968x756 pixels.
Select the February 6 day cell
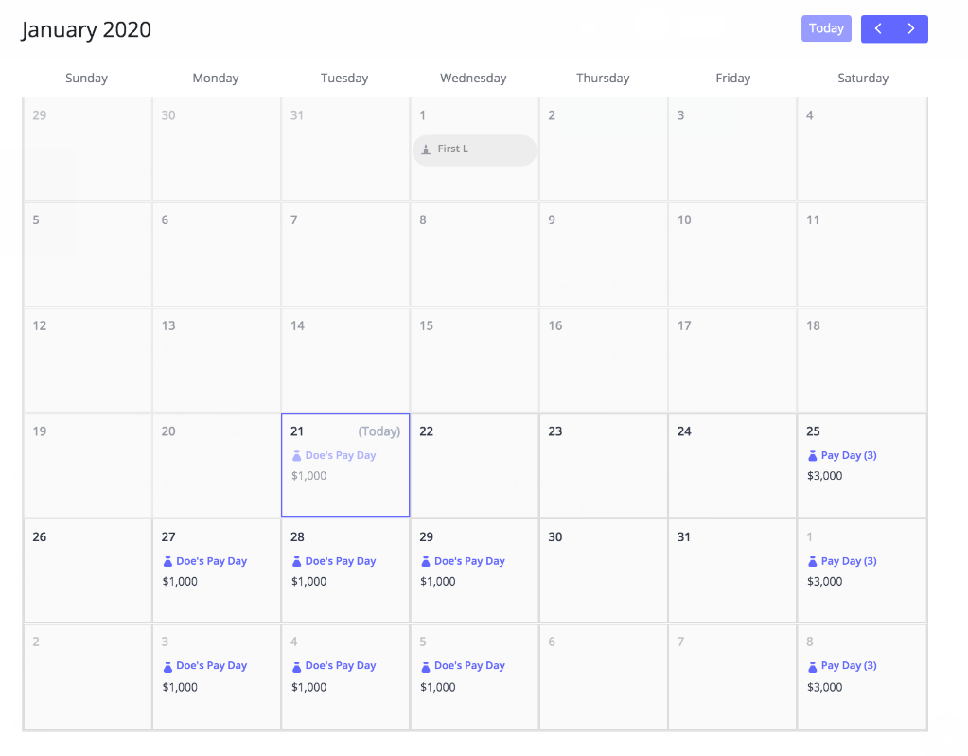click(x=603, y=677)
